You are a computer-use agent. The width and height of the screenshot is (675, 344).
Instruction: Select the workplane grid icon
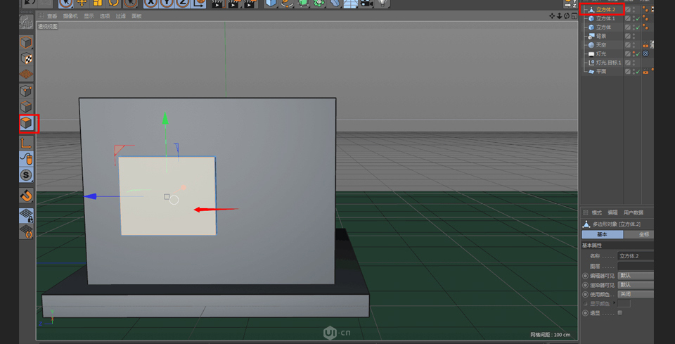coord(26,74)
